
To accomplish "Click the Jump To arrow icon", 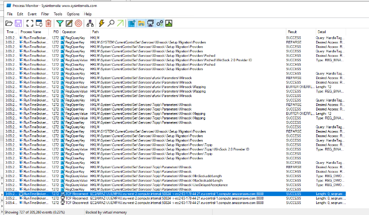I will point(120,23).
